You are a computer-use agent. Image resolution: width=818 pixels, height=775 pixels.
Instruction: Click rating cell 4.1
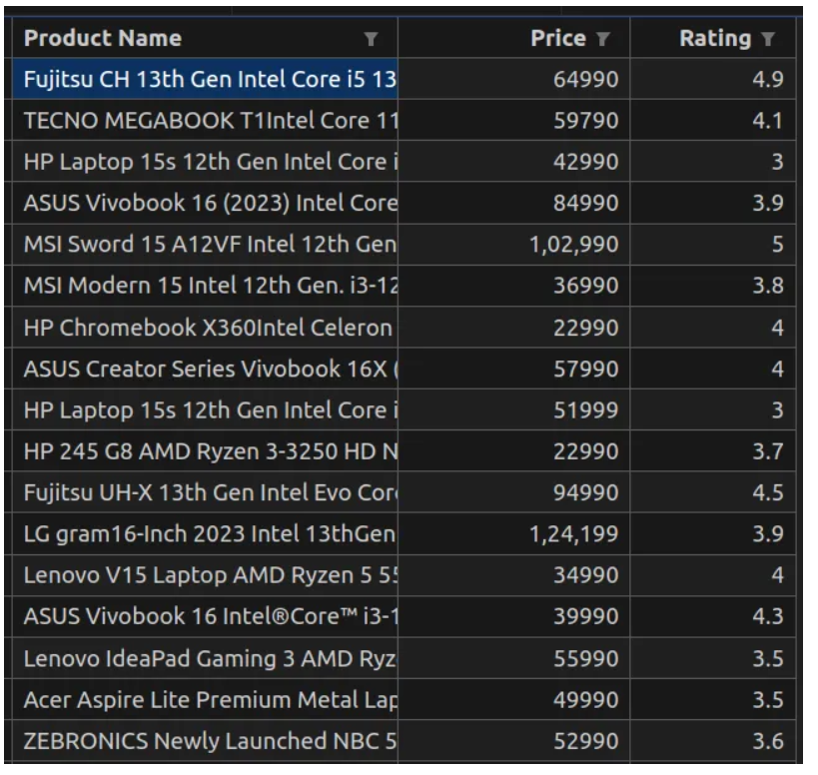713,120
